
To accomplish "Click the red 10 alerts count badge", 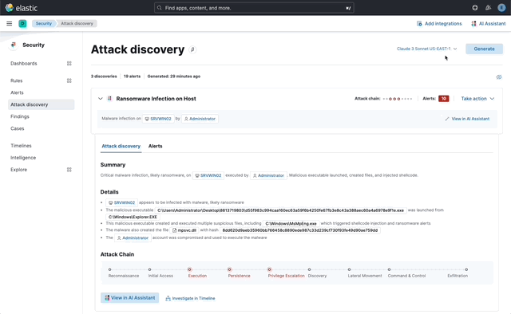I will pyautogui.click(x=444, y=99).
